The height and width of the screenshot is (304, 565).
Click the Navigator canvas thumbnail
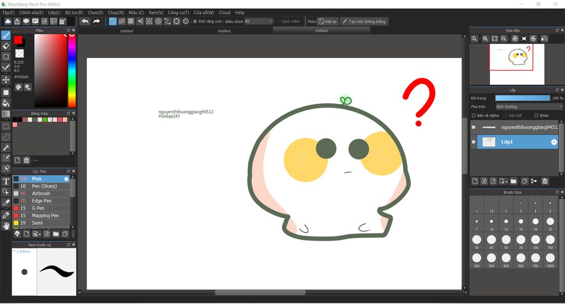coord(516,64)
